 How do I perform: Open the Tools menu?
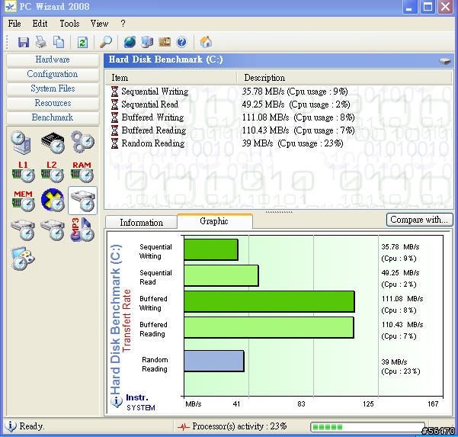[69, 24]
